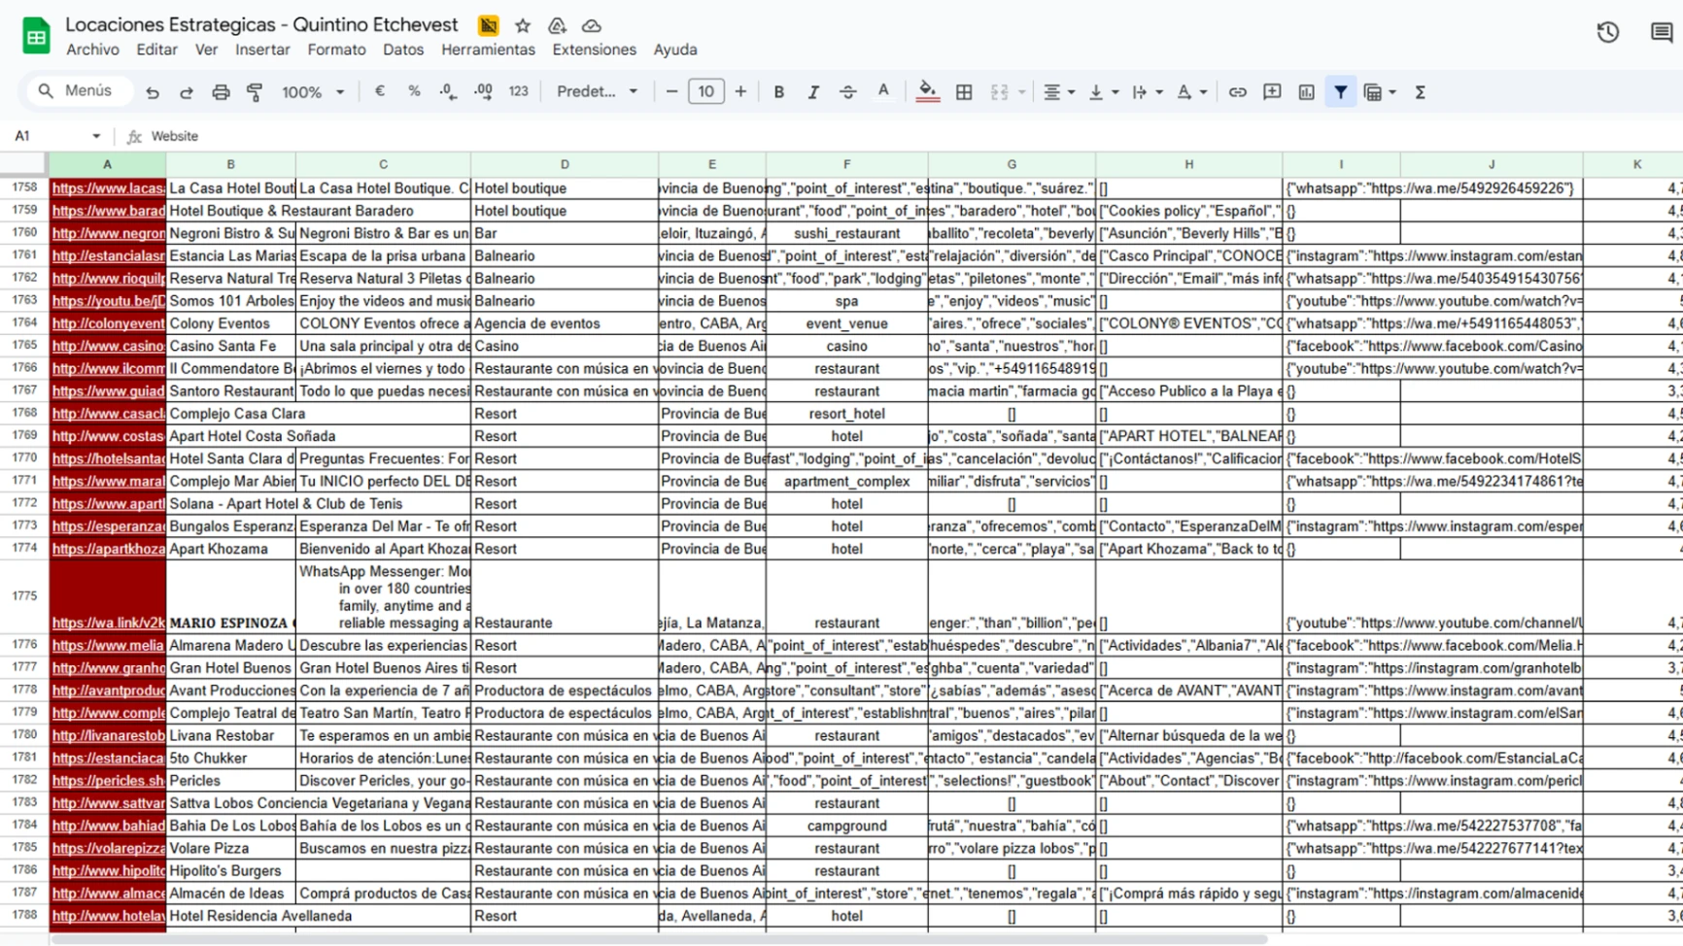Open the Editar menu

click(156, 50)
